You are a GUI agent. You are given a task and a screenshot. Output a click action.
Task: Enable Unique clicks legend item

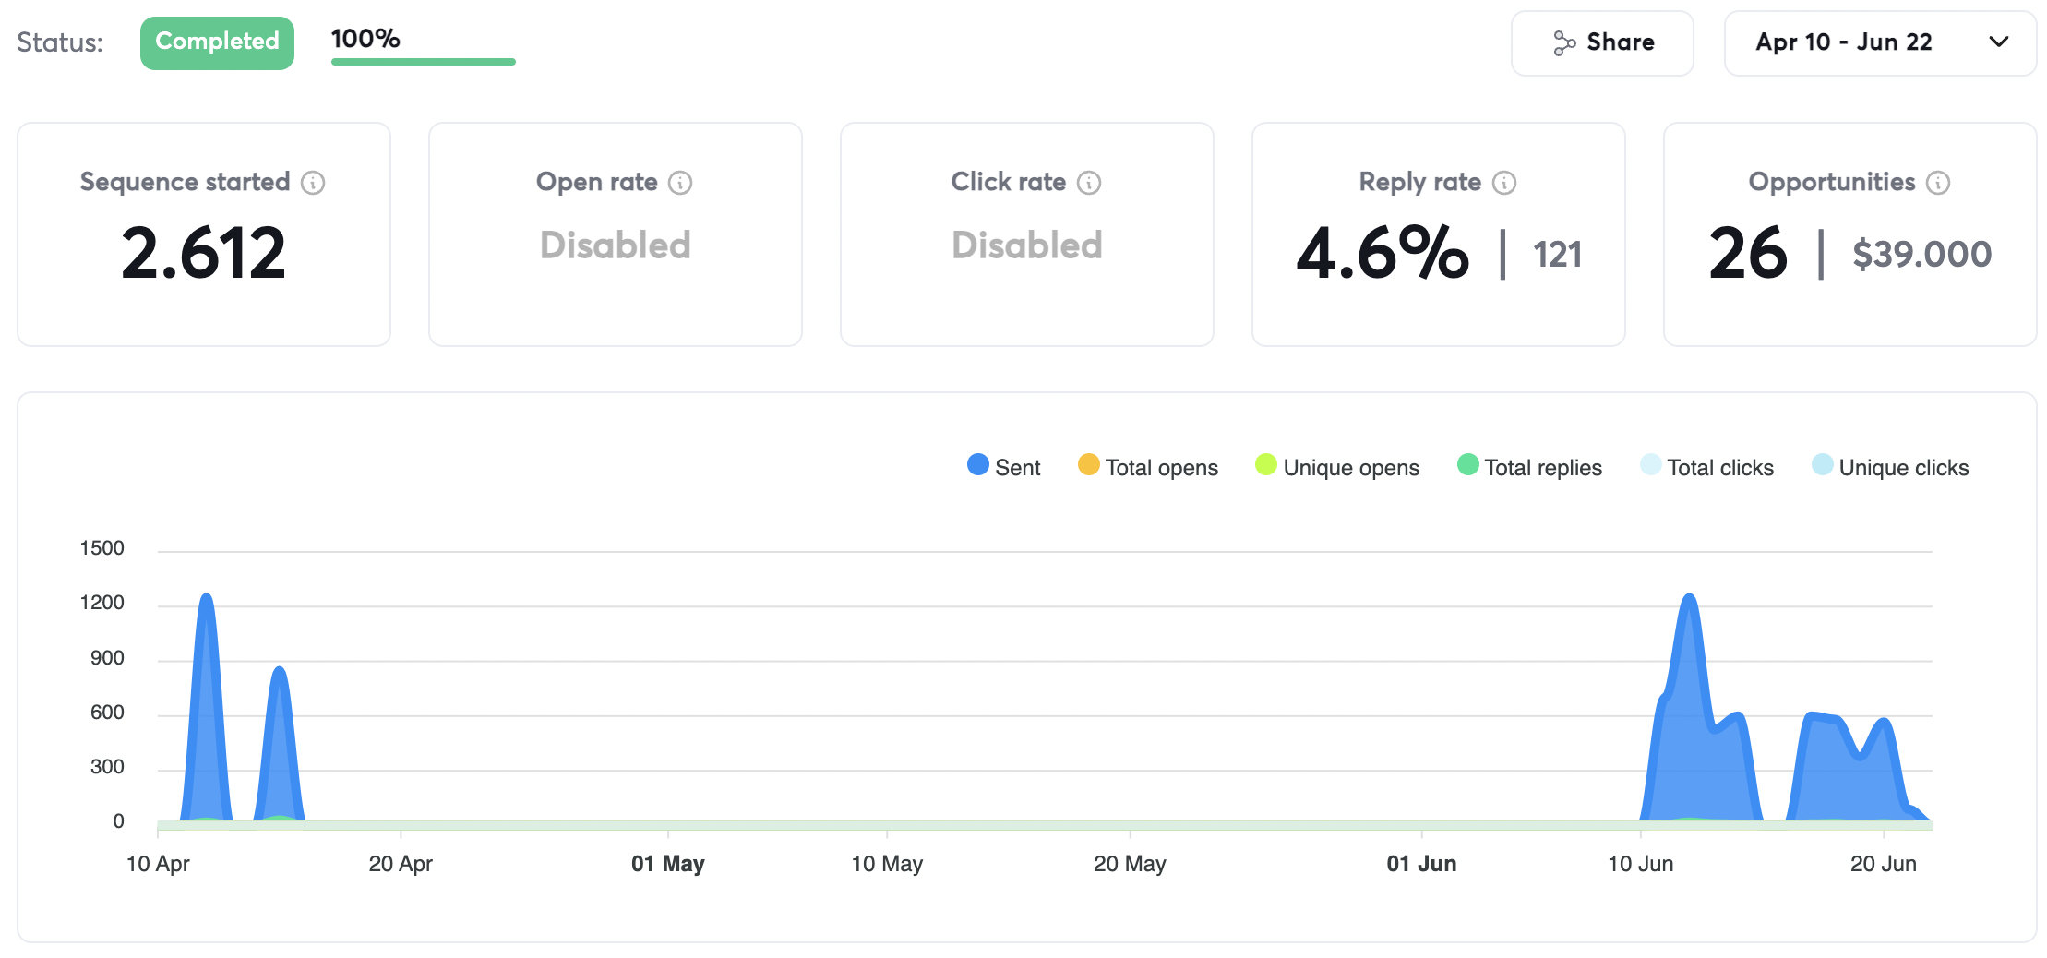point(1889,467)
